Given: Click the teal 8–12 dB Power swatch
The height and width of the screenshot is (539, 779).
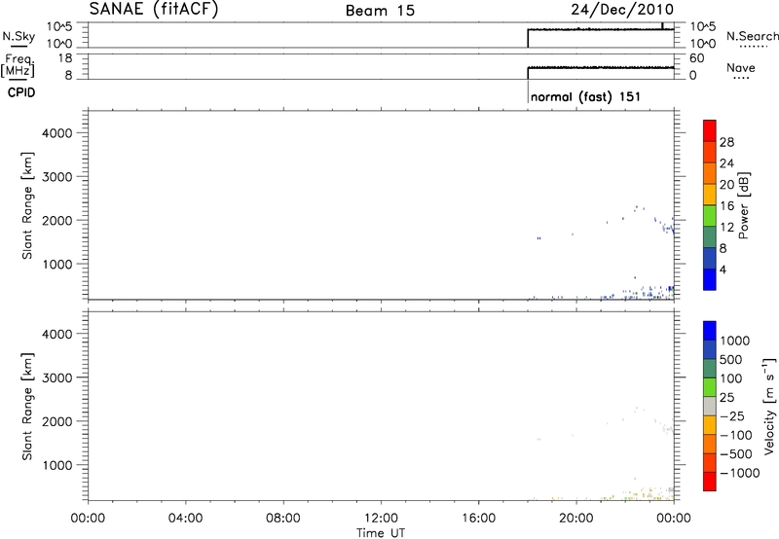Looking at the screenshot, I should pyautogui.click(x=710, y=236).
